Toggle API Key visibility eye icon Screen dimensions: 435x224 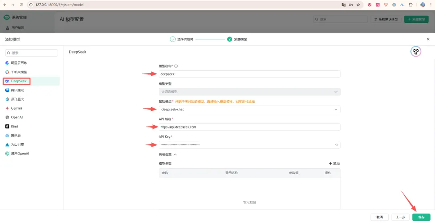(x=336, y=145)
